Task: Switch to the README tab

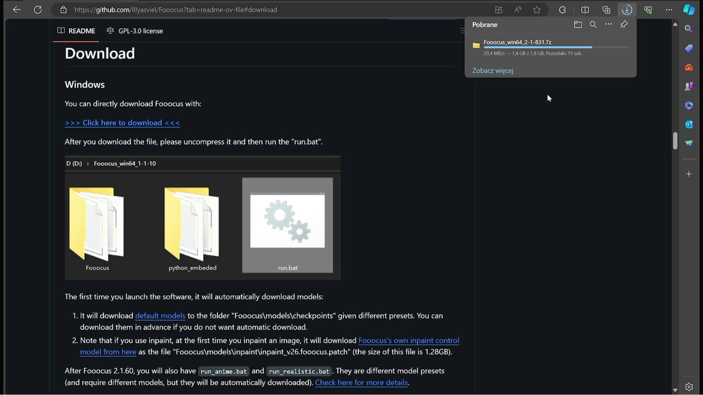Action: pyautogui.click(x=76, y=31)
